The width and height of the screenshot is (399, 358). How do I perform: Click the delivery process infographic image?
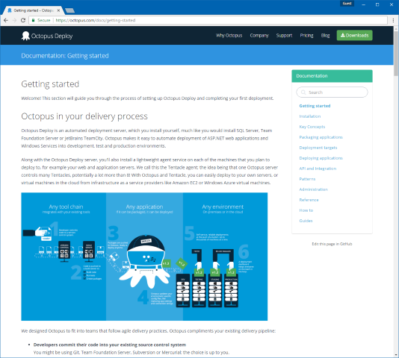(x=144, y=257)
